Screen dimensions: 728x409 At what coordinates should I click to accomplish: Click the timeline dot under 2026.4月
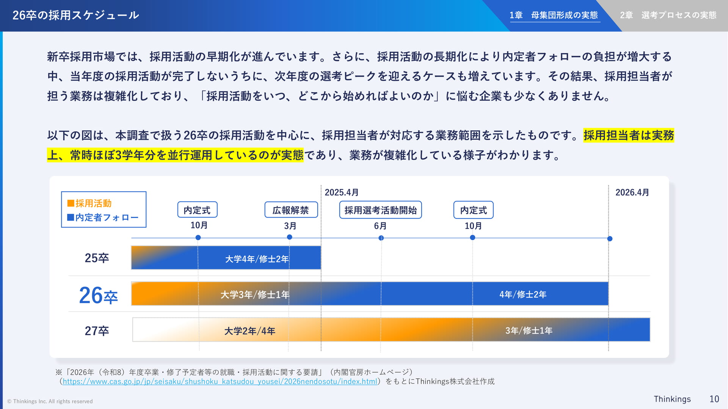click(610, 238)
